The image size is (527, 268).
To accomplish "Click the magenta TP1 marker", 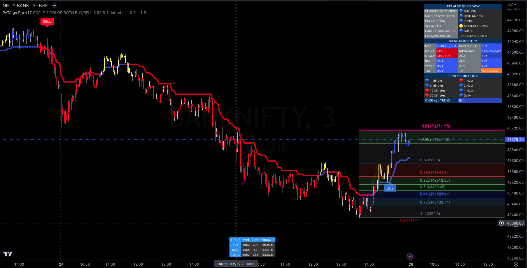I will (244, 184).
